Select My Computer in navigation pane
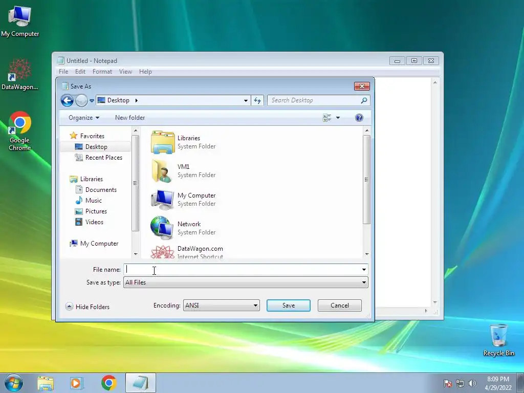The height and width of the screenshot is (393, 524). pos(99,244)
